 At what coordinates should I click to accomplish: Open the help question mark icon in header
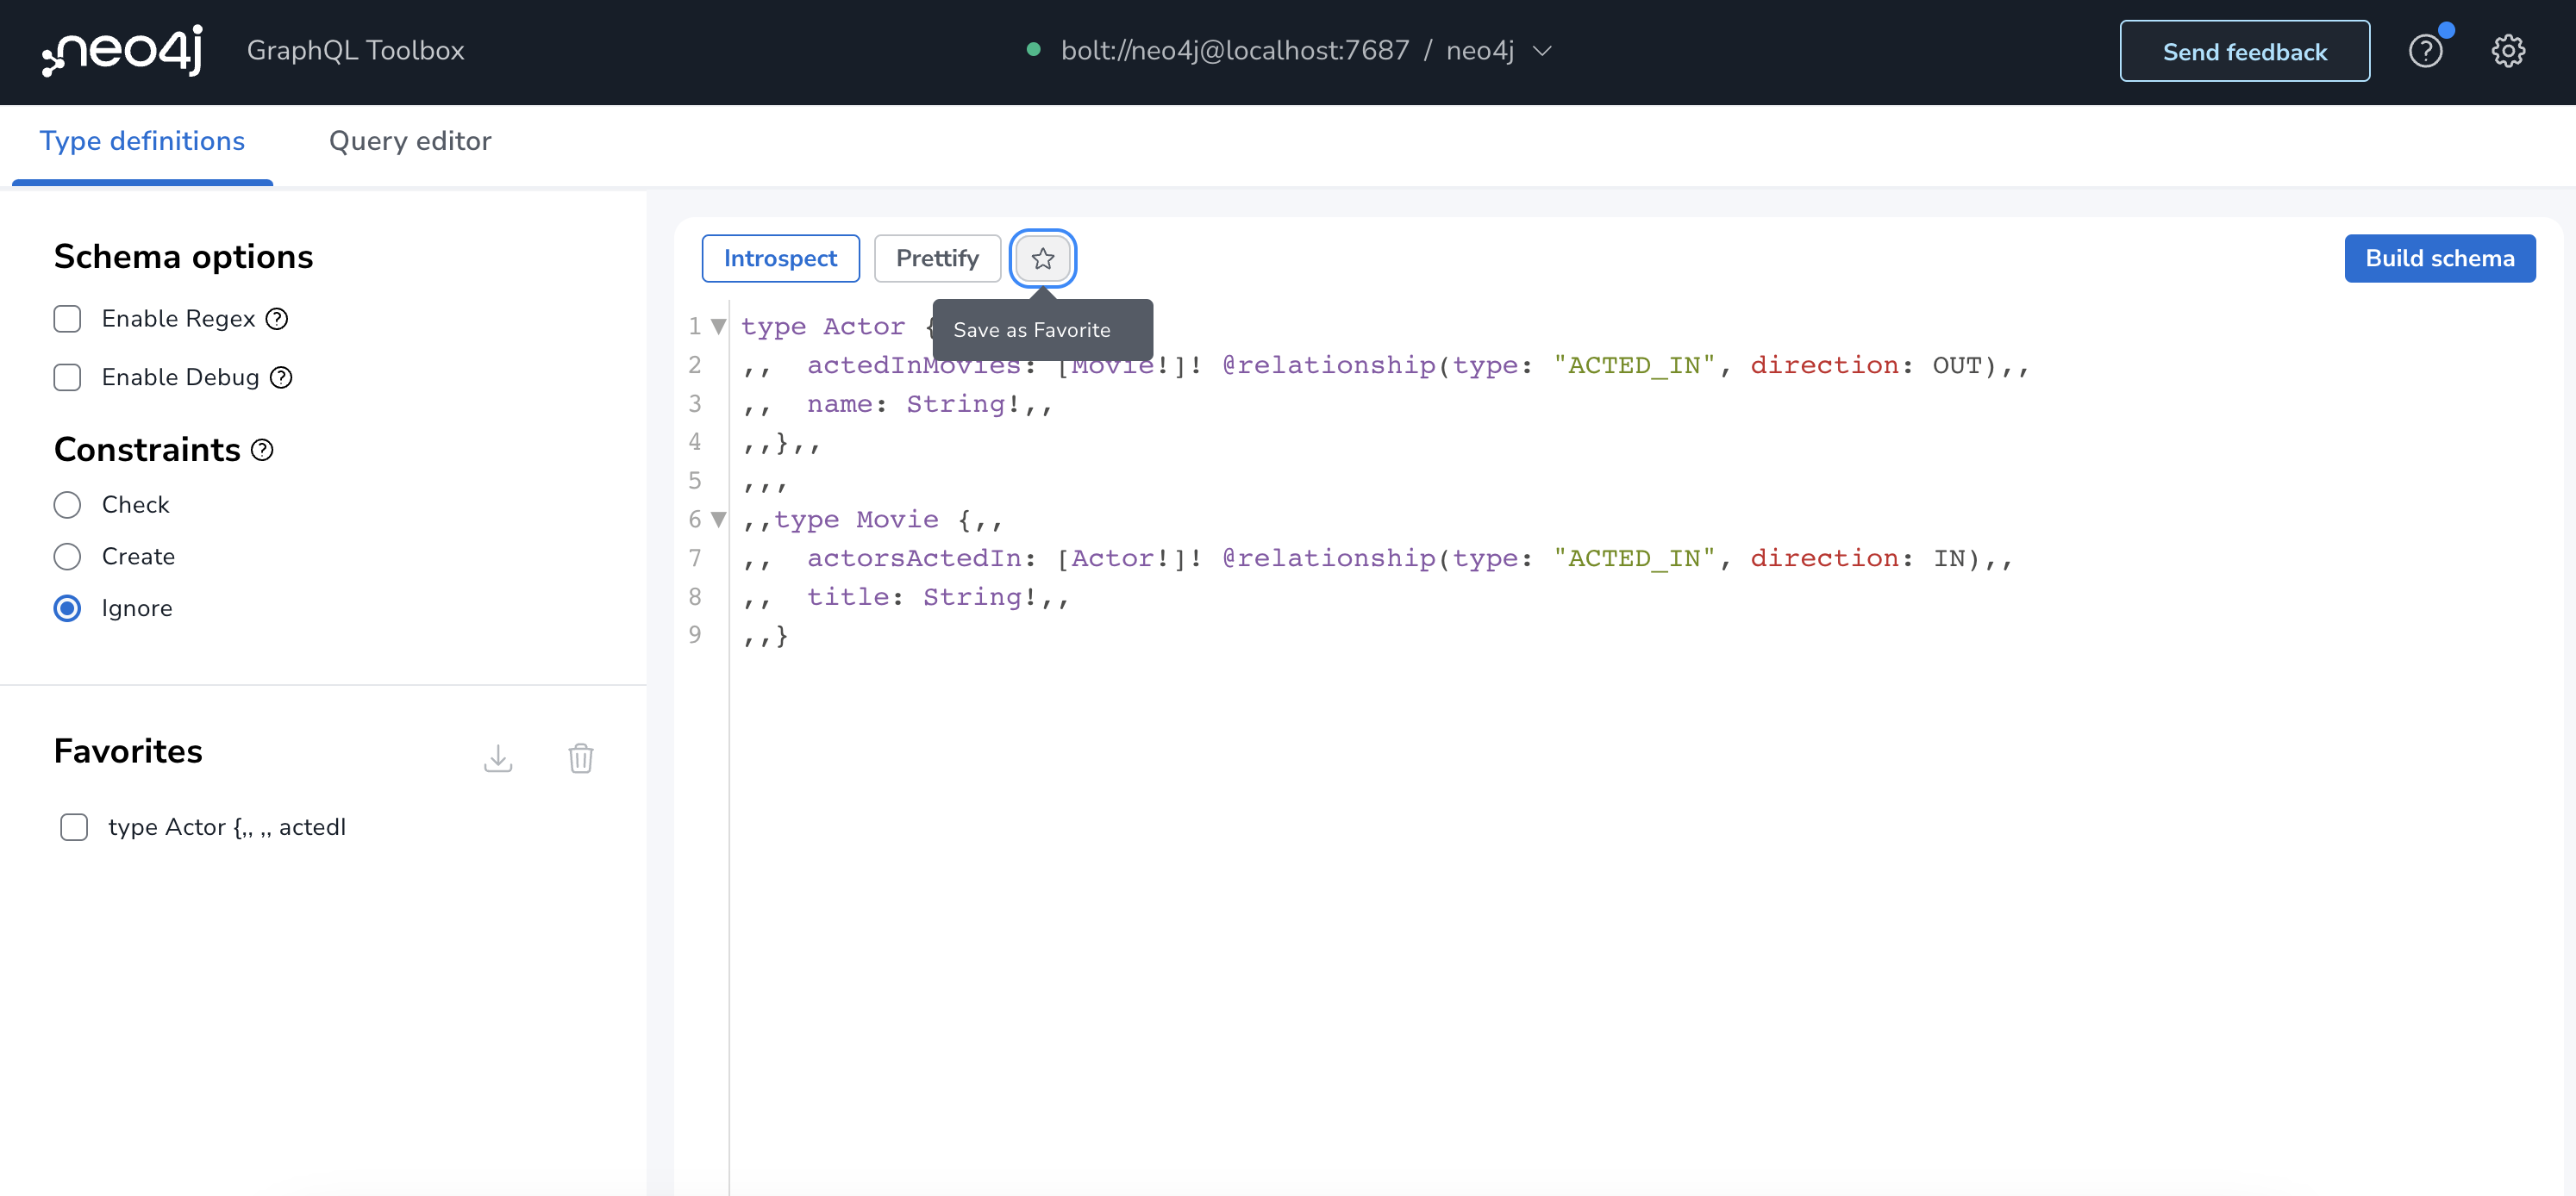[x=2425, y=51]
